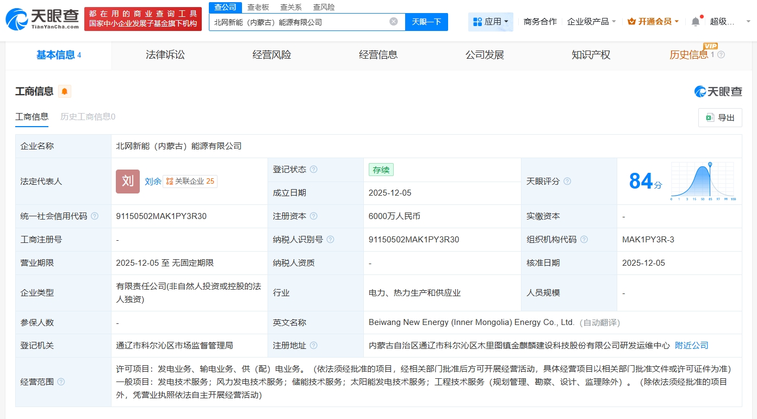Click the bell icon beside 工商信息 heading
The height and width of the screenshot is (419, 757).
click(x=64, y=91)
